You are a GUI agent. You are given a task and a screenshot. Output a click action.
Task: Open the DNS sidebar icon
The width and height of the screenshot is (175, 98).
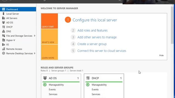click(4, 31)
